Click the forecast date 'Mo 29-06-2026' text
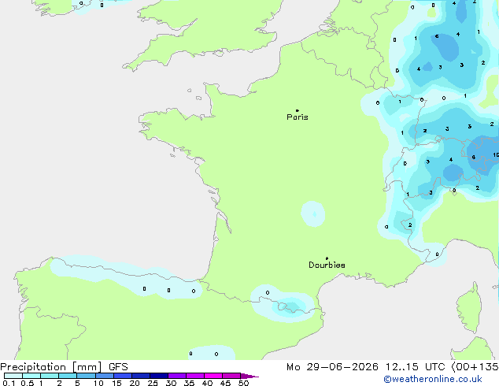Screen dimensions: 499x386 332,367
